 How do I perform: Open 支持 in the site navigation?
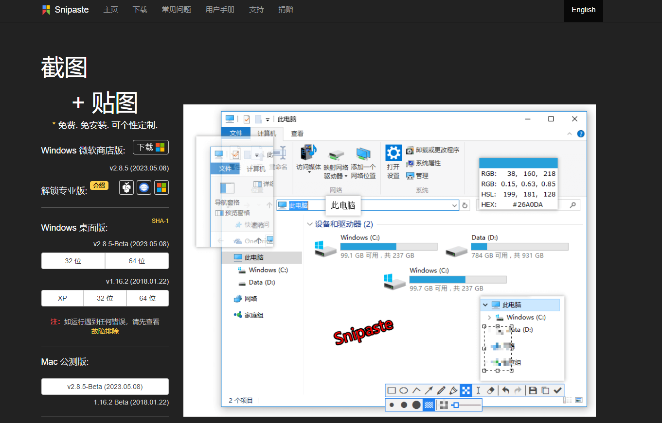point(256,10)
